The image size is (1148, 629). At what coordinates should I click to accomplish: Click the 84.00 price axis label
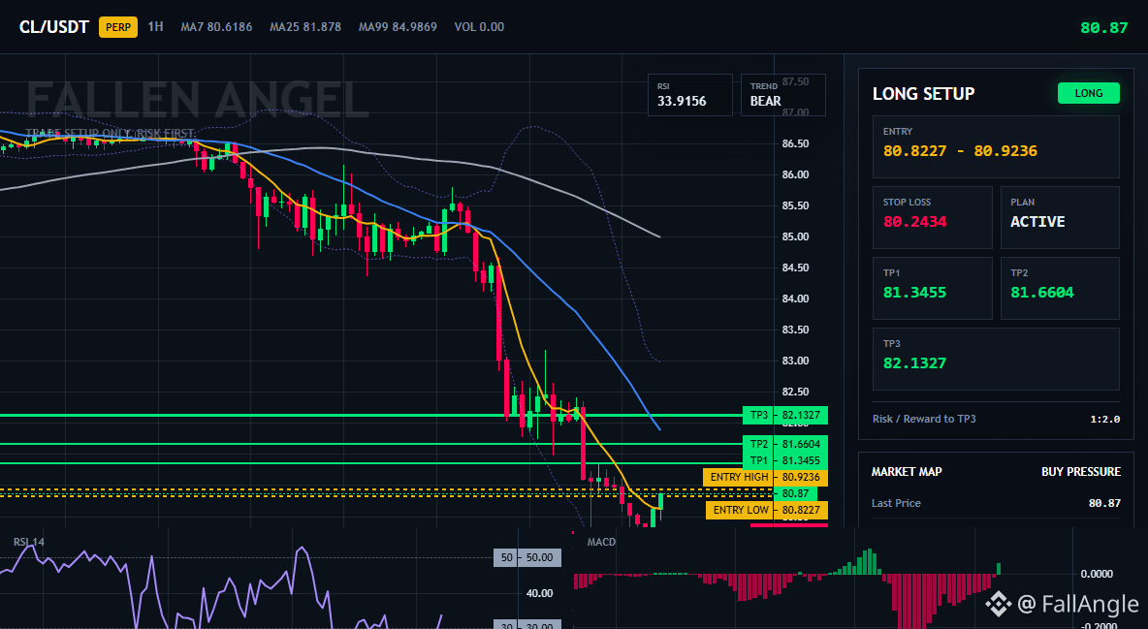(795, 299)
